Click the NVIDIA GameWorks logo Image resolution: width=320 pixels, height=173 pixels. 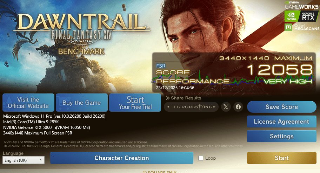tap(302, 5)
